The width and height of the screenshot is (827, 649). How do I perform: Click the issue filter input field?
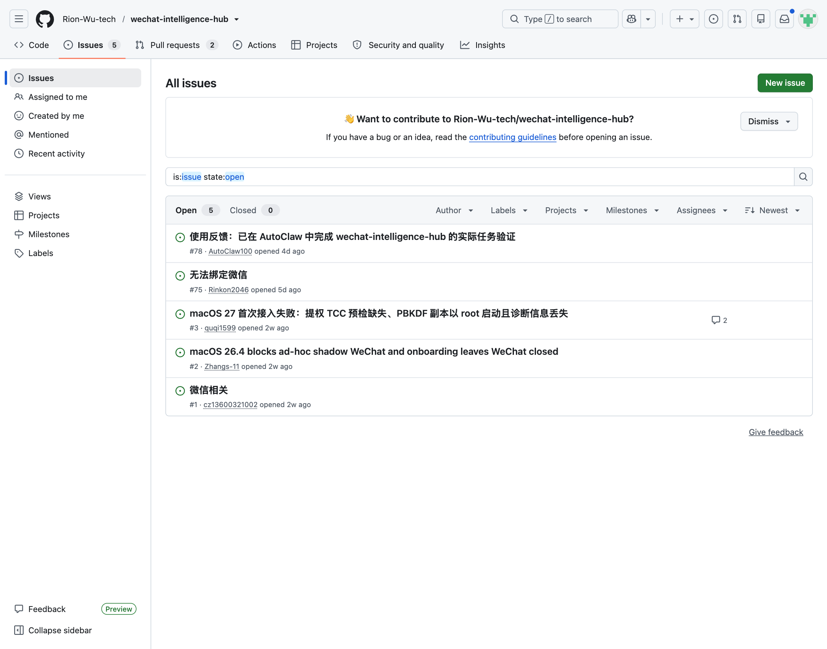click(x=480, y=177)
